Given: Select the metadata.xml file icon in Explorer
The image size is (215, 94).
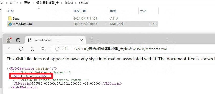Looking at the screenshot, I should coord(10,24).
